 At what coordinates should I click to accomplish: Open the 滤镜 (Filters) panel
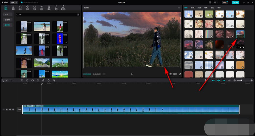(49, 7)
